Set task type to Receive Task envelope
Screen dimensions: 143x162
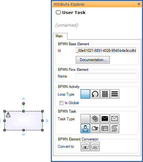pos(115,119)
